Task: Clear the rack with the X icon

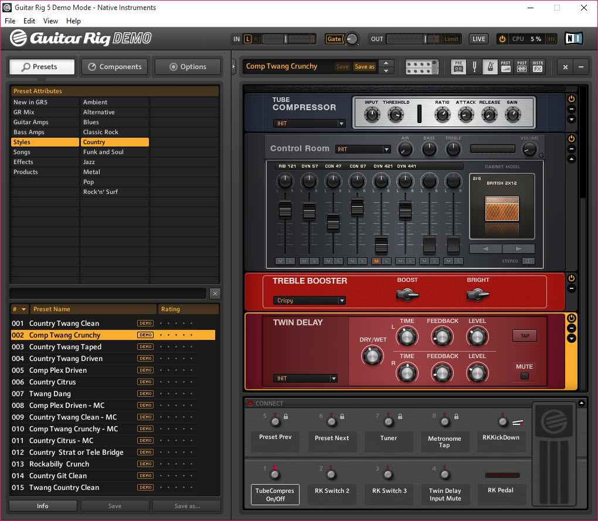Action: tap(565, 67)
